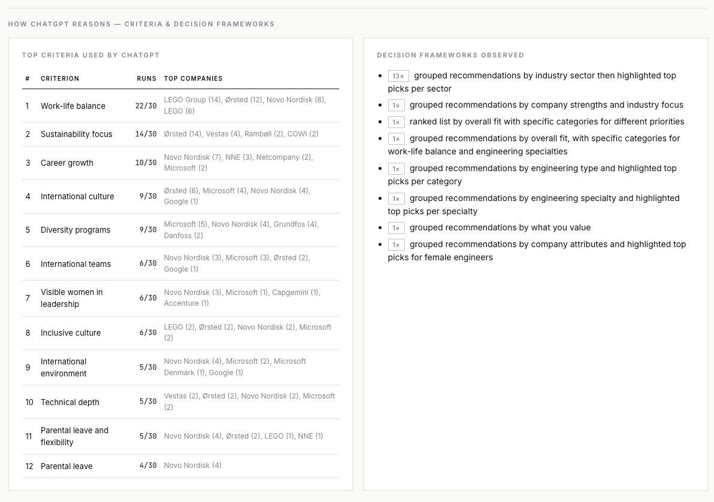The width and height of the screenshot is (714, 502).
Task: Select 'International environment' criterion label
Action: point(63,367)
